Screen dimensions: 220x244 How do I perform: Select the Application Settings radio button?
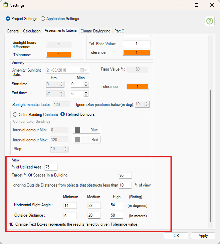[x=43, y=19]
